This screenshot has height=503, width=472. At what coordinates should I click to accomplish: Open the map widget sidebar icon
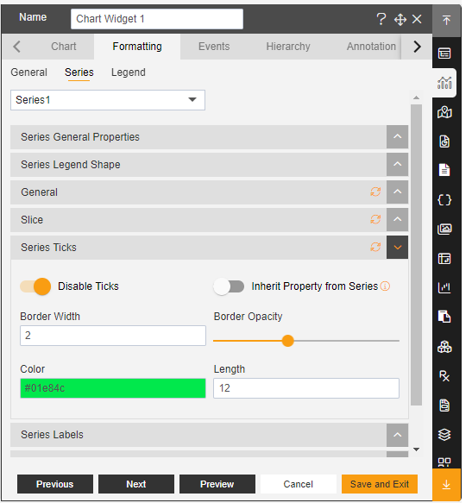[444, 112]
